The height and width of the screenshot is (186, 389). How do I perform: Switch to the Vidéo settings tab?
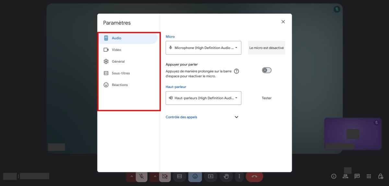(116, 50)
